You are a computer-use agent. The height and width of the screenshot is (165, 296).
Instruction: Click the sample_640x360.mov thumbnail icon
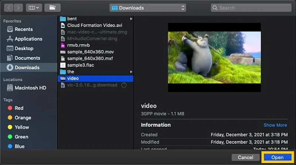63,52
